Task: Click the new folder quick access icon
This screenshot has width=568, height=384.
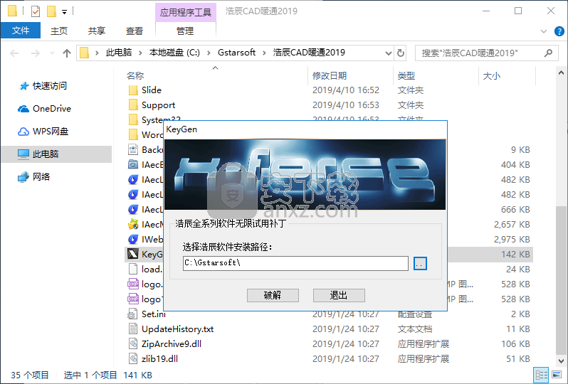Action: coord(51,11)
